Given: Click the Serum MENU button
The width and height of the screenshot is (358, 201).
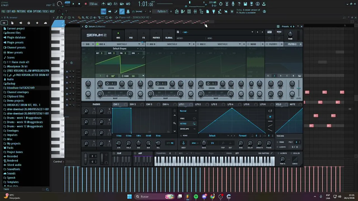Looking at the screenshot, I should pyautogui.click(x=279, y=32).
